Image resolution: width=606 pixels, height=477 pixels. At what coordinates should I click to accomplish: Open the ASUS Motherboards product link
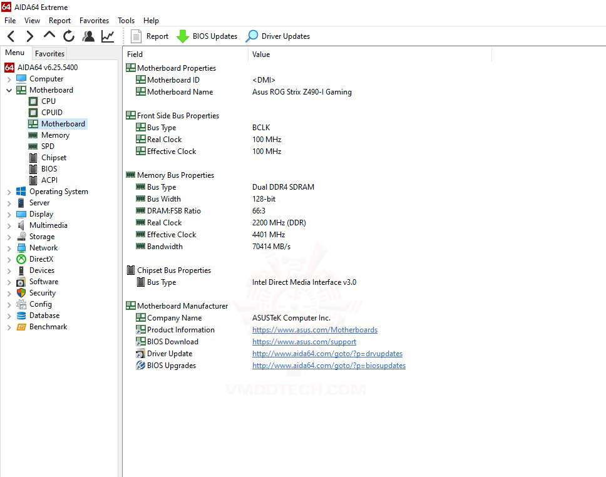coord(315,330)
